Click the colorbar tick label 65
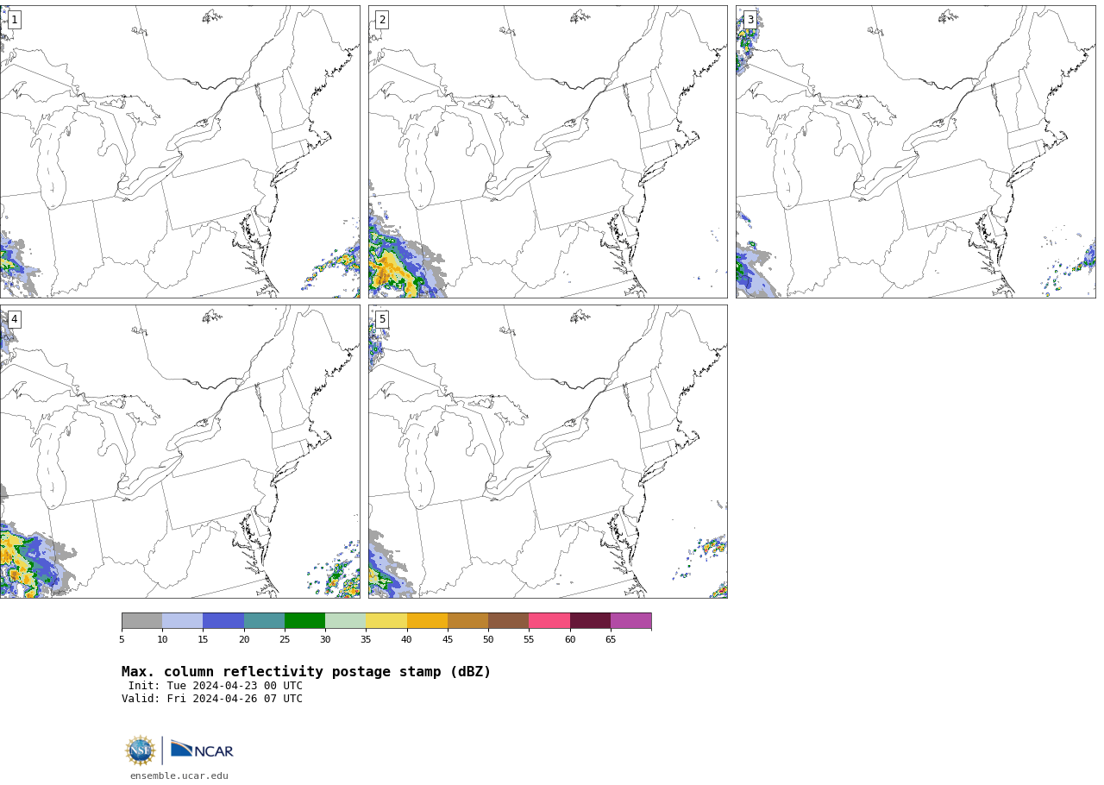 611,640
